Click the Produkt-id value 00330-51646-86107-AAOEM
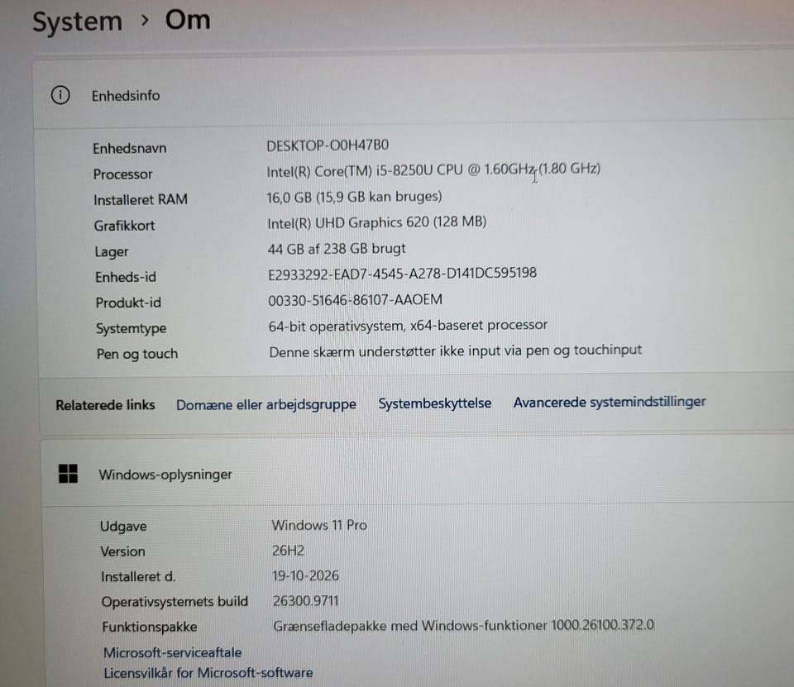Screen dimensions: 794x687 355,300
